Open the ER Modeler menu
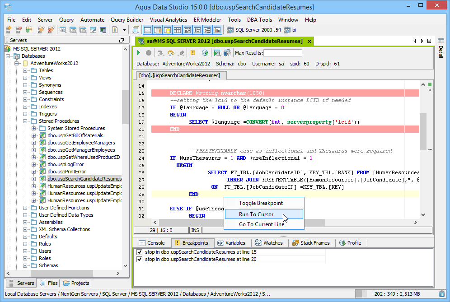The width and height of the screenshot is (450, 302). 207,20
